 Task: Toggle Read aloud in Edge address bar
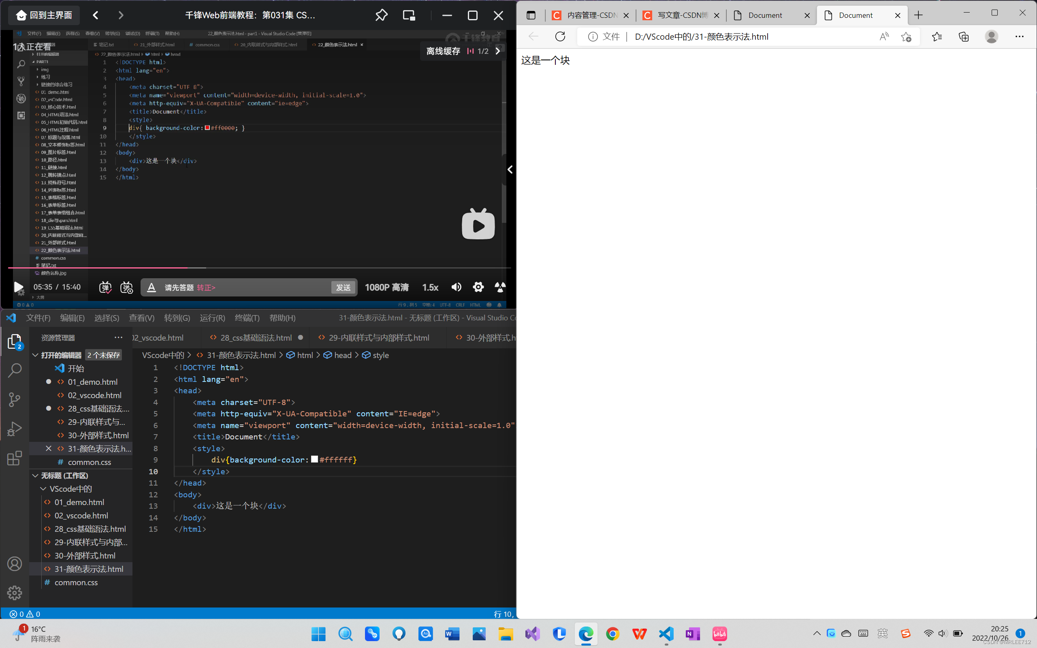884,37
